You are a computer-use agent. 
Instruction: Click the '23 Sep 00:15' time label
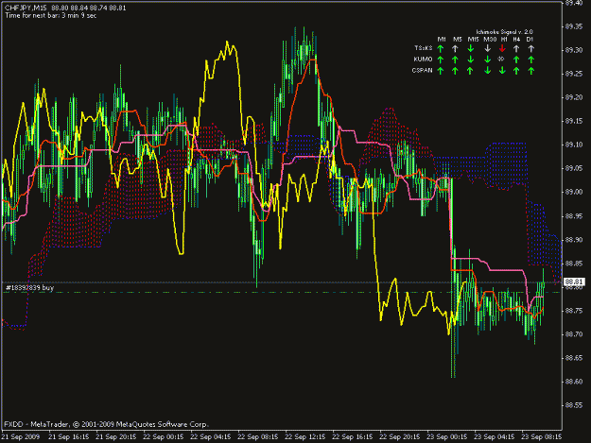(x=447, y=437)
